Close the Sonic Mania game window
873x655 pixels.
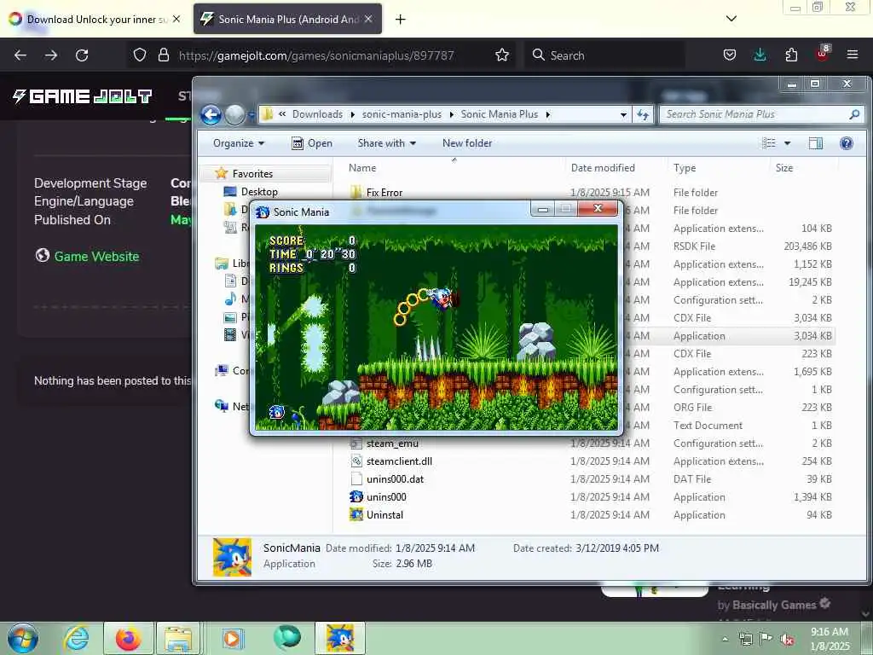pyautogui.click(x=598, y=208)
